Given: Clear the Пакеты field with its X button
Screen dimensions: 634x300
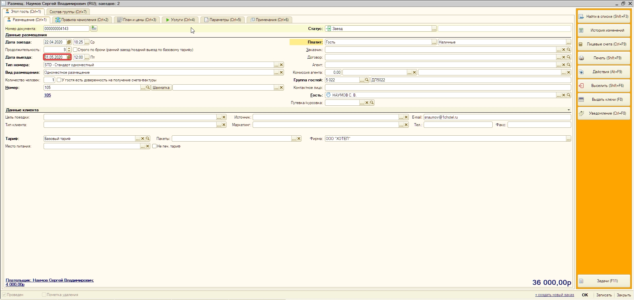Looking at the screenshot, I should click(x=299, y=139).
